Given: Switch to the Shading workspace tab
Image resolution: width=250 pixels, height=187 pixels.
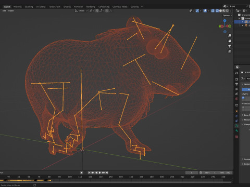Looking at the screenshot, I should click(x=67, y=7).
